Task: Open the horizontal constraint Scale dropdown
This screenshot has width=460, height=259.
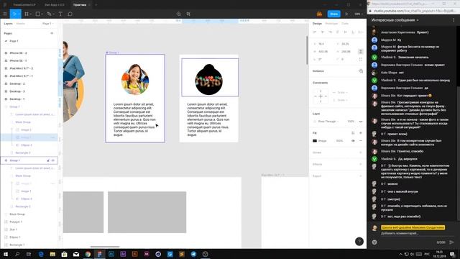Action: [342, 93]
